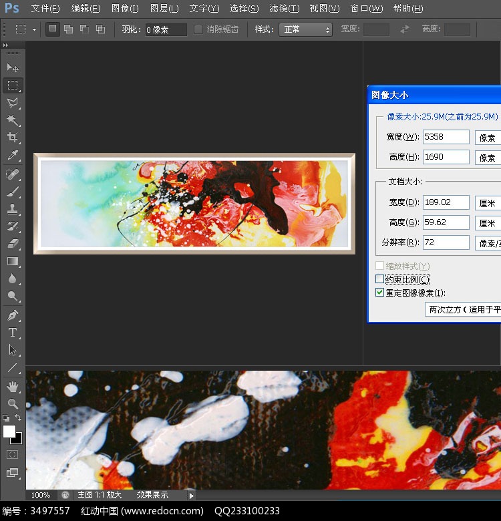Enable Constrain Proportions checkbox
This screenshot has width=501, height=521.
379,279
